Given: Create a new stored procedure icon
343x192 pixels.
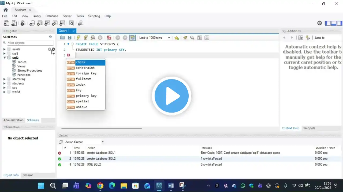Looking at the screenshot, I should coord(55,23).
